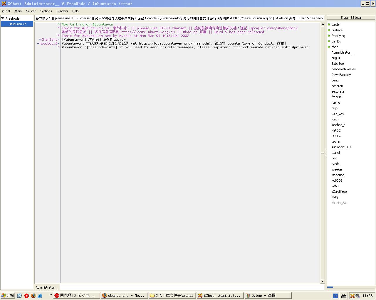Click green op icon next to zhan
Viewport: 376px width, 300px height.
[x=329, y=47]
